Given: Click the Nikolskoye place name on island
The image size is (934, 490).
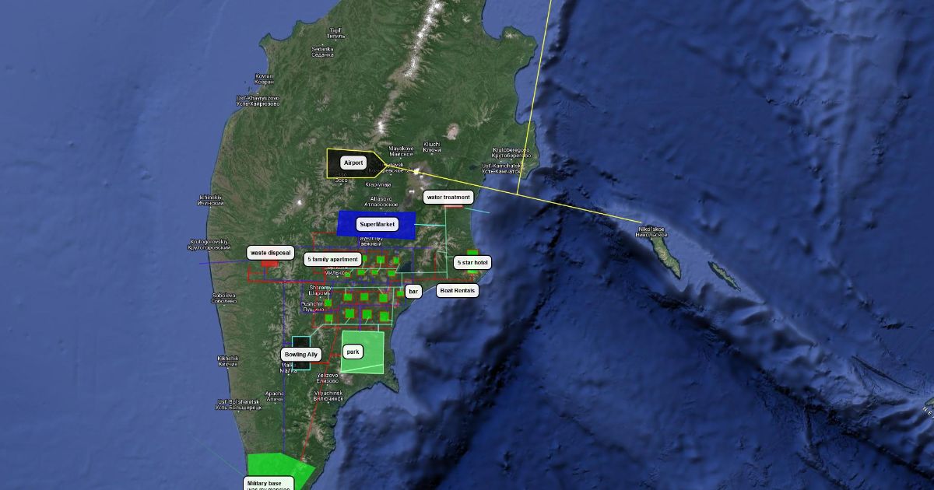Looking at the screenshot, I should pos(652,232).
